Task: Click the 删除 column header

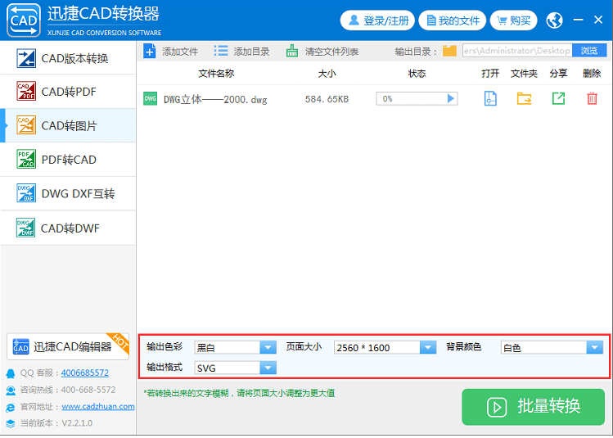Action: point(592,73)
